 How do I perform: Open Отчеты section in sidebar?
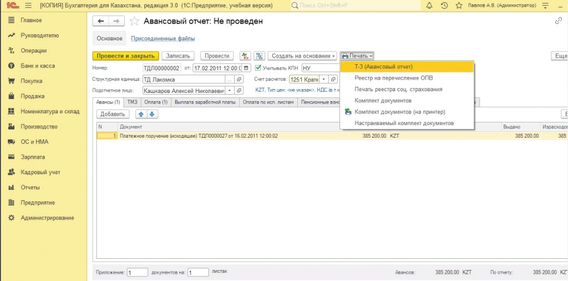tap(31, 188)
